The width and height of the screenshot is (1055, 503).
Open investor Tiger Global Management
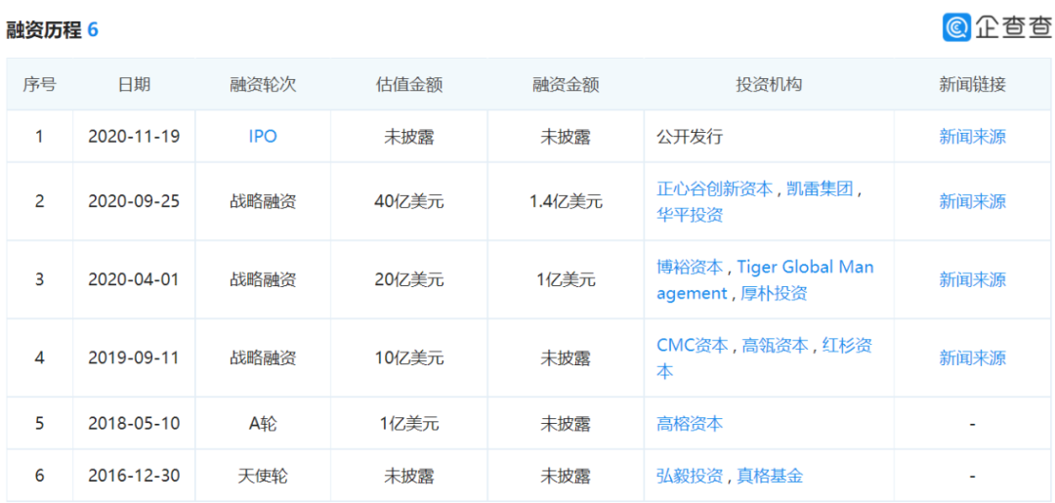click(765, 279)
